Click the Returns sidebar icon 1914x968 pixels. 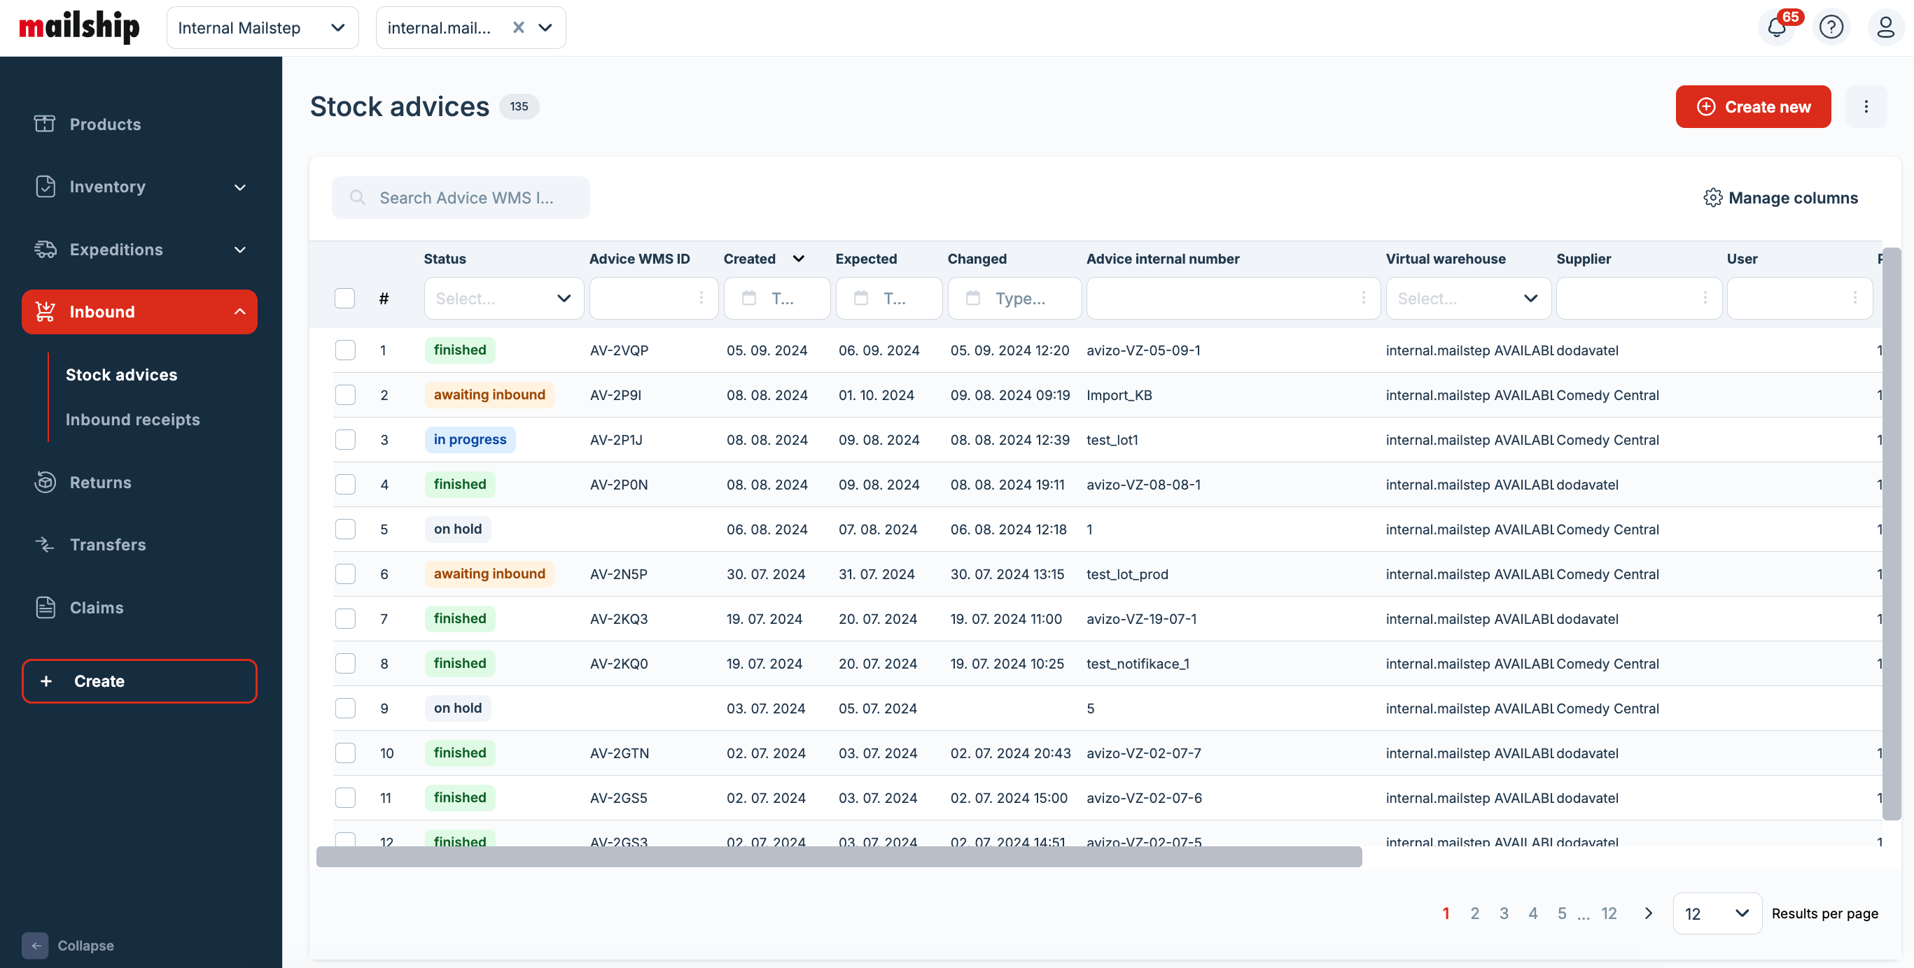pyautogui.click(x=46, y=483)
